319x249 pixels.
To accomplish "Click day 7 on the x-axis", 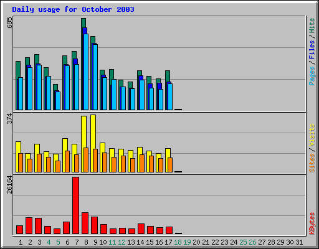I will pos(77,242).
